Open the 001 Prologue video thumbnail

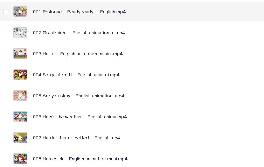point(20,12)
